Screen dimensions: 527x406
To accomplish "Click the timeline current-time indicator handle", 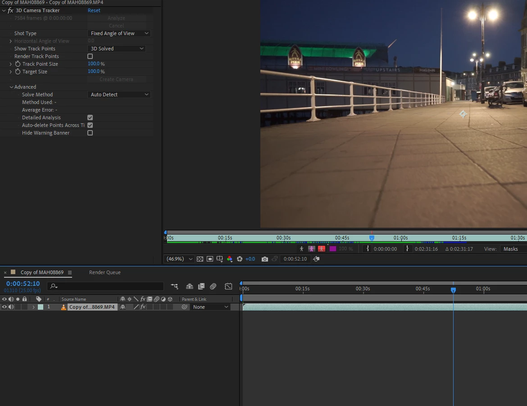I will 453,290.
